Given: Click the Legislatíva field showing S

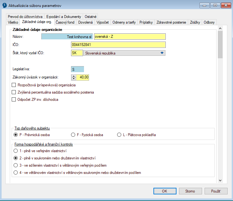Looking at the screenshot, I should pyautogui.click(x=77, y=69).
